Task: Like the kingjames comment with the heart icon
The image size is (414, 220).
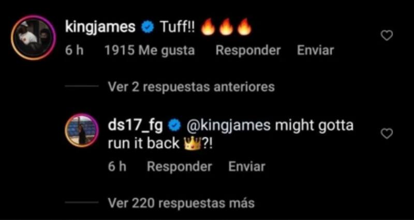Action: [x=387, y=36]
